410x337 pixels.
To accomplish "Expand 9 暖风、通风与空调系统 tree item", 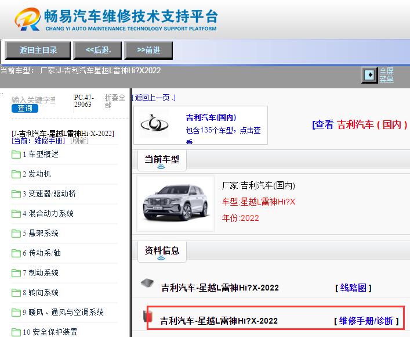I will (63, 312).
